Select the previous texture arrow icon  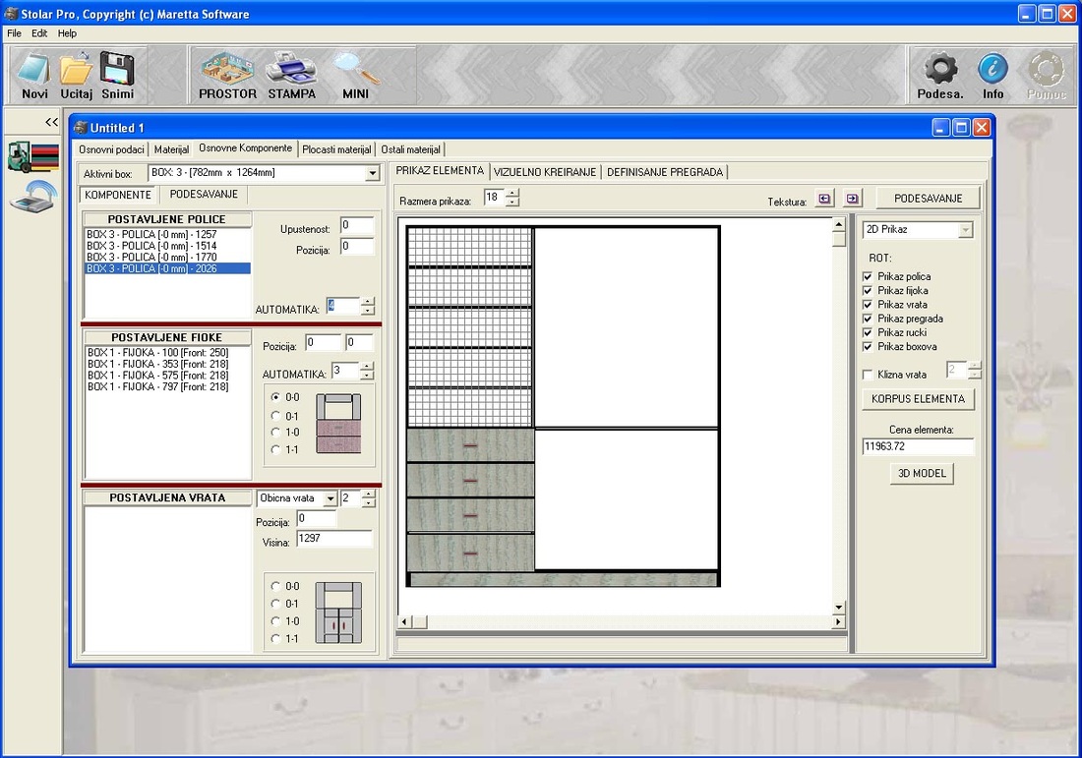pyautogui.click(x=824, y=199)
